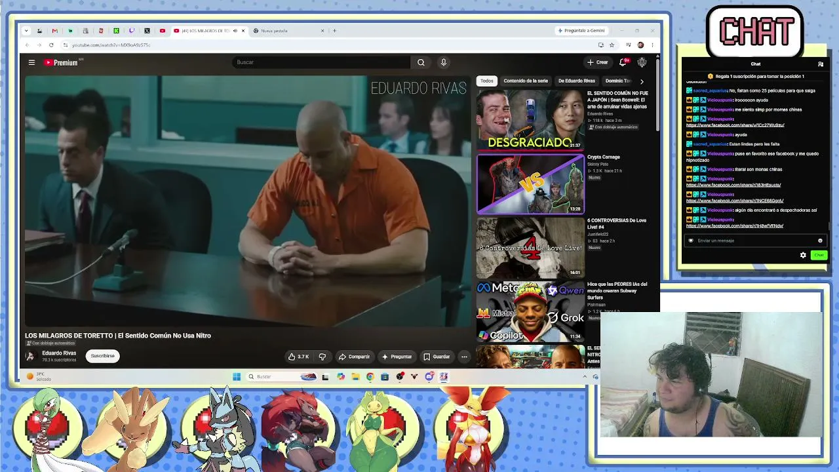Screen dimensions: 839x472
Task: Switch to the pinned Gmail tab
Action: click(54, 31)
